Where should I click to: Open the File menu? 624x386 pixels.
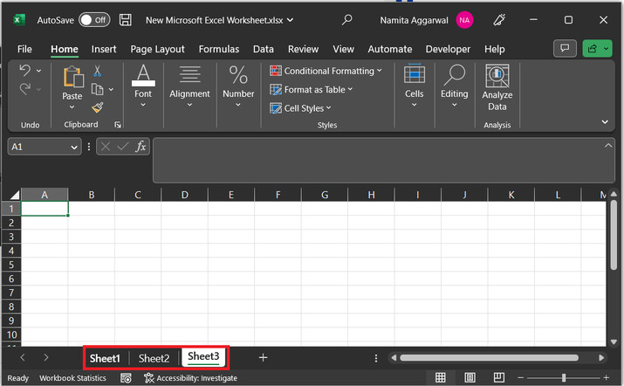point(24,49)
